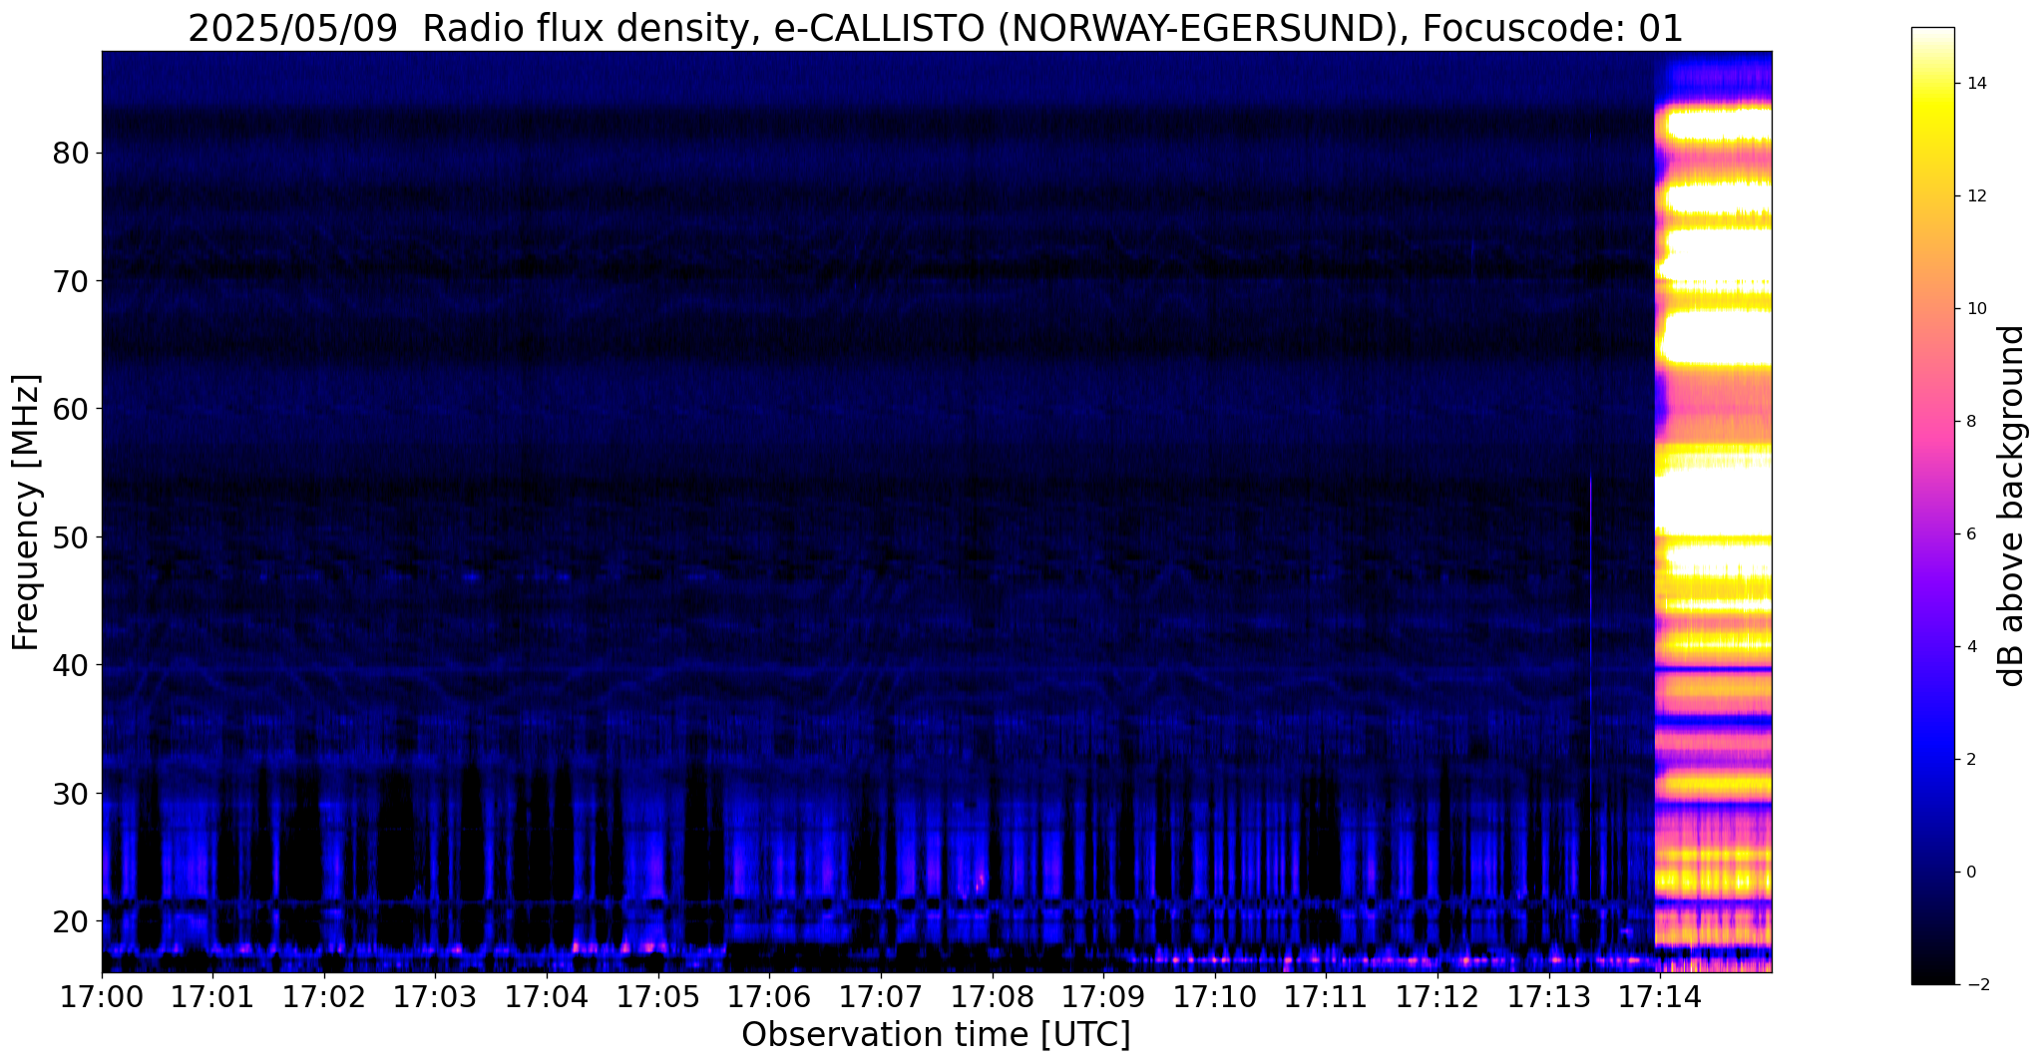Click the colorbar tick value 0
The image size is (2042, 1064).
(x=1969, y=873)
